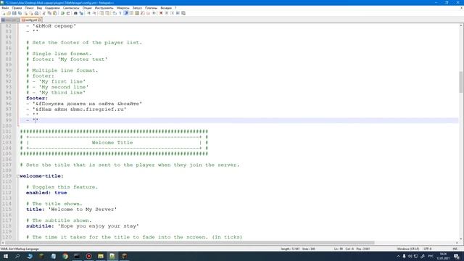This screenshot has height=261, width=464.
Task: Click INS indicator in status bar
Action: [x=455, y=249]
